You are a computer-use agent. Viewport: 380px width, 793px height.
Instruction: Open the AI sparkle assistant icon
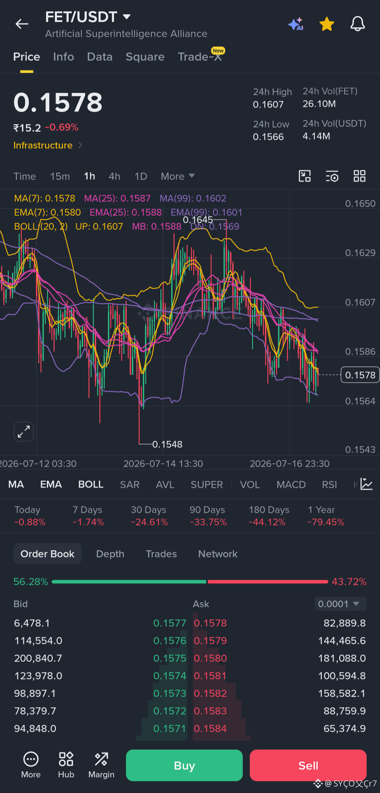(296, 24)
